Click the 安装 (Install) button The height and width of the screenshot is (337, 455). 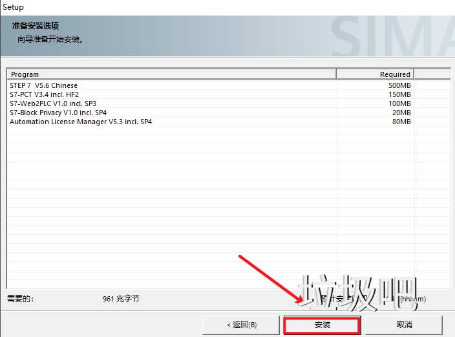pos(322,324)
